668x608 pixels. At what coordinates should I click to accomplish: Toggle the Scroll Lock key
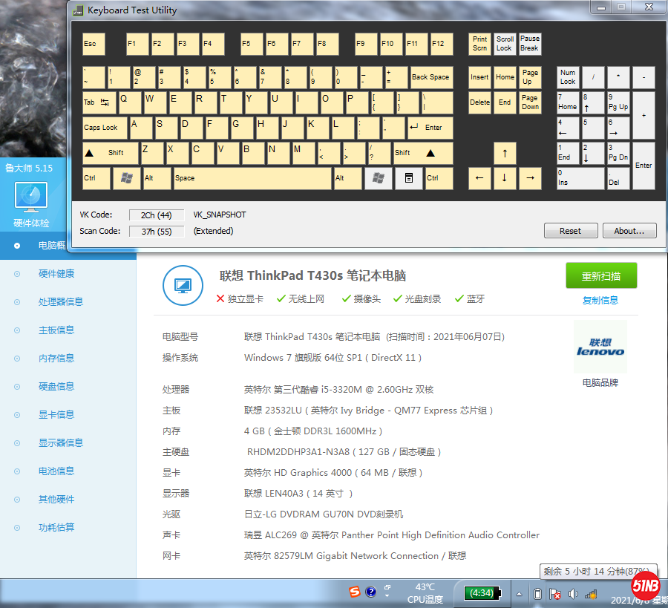tap(505, 44)
